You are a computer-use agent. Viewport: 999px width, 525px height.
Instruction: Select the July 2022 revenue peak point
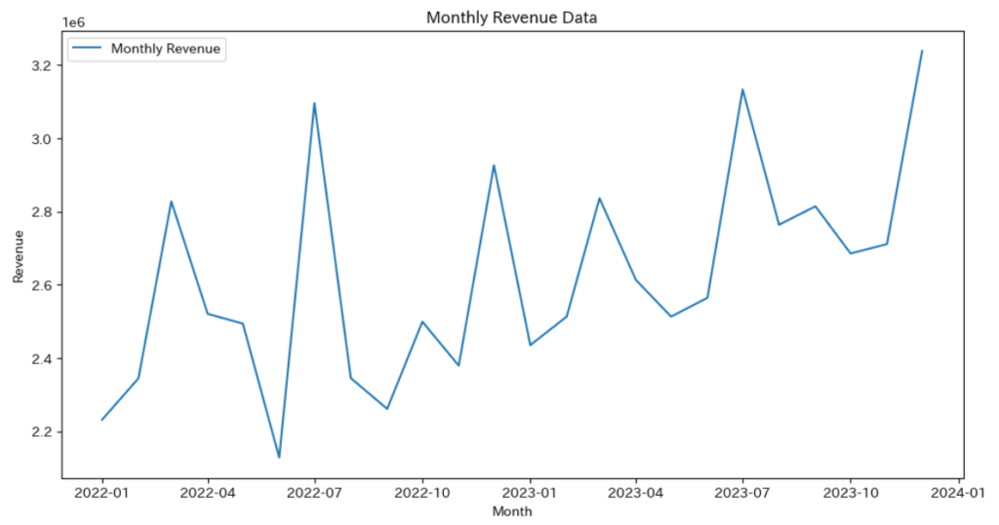click(x=314, y=103)
